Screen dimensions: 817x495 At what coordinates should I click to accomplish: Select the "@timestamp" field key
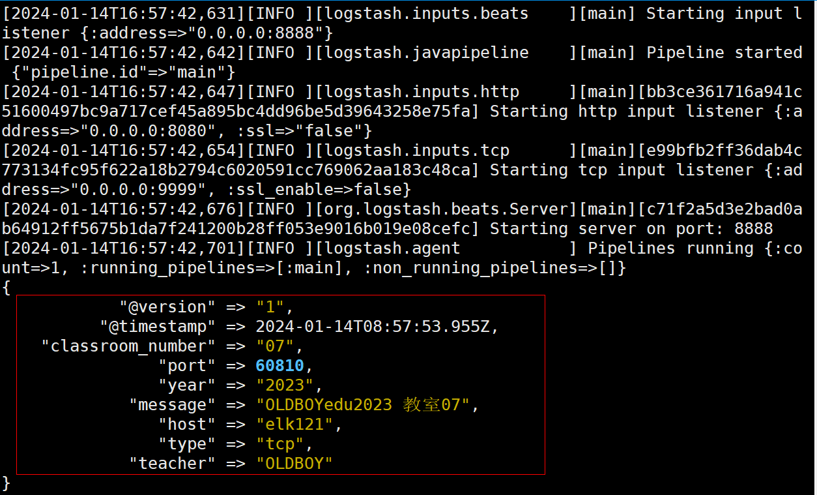(157, 327)
